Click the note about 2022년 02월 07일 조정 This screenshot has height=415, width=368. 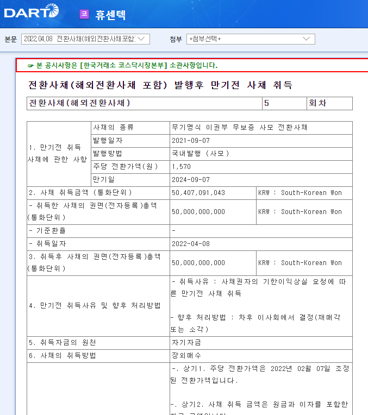point(260,374)
